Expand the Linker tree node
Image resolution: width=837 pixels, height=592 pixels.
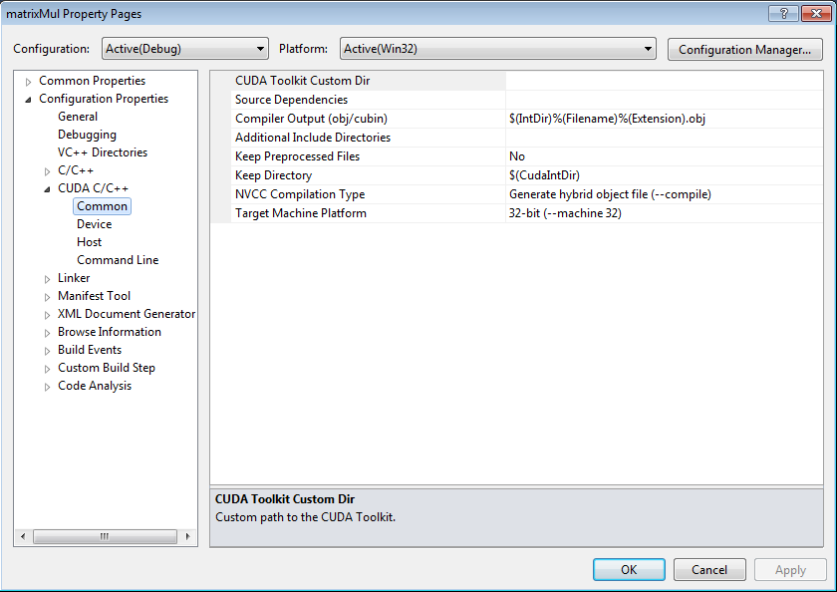[47, 278]
